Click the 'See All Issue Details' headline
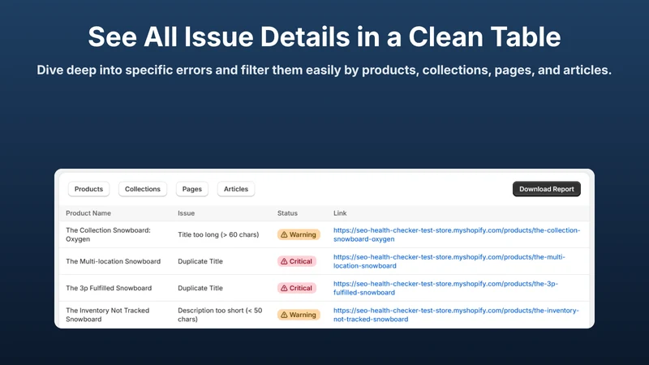 (324, 36)
